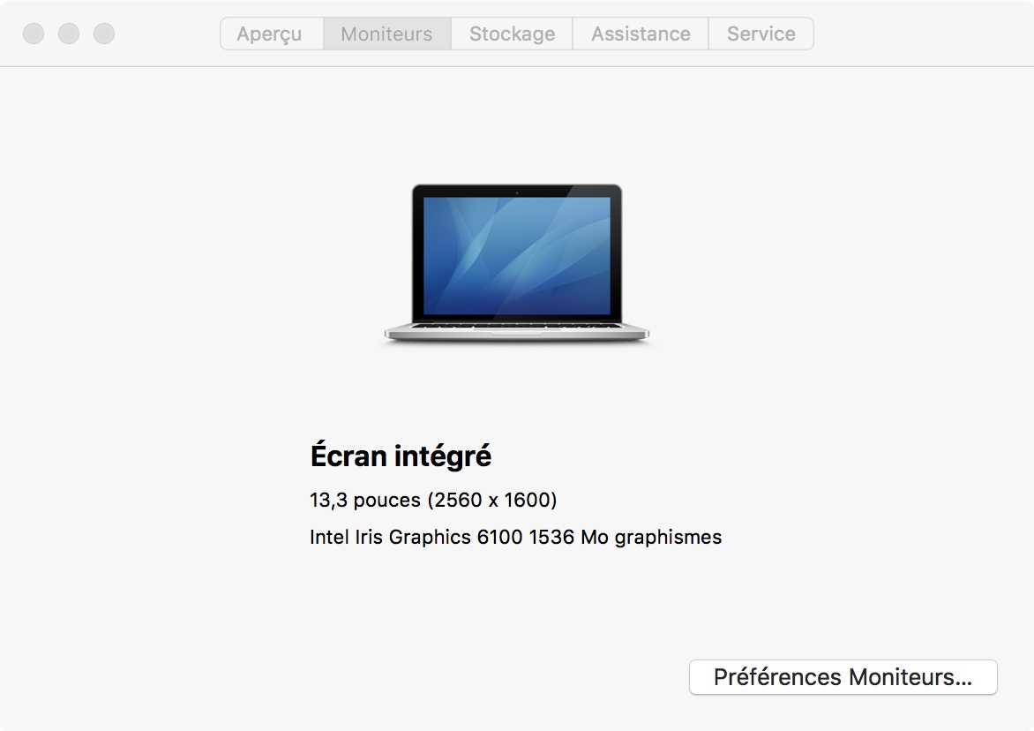Image resolution: width=1034 pixels, height=731 pixels.
Task: Close the window with the leftmost title-bar button
Action: point(34,34)
